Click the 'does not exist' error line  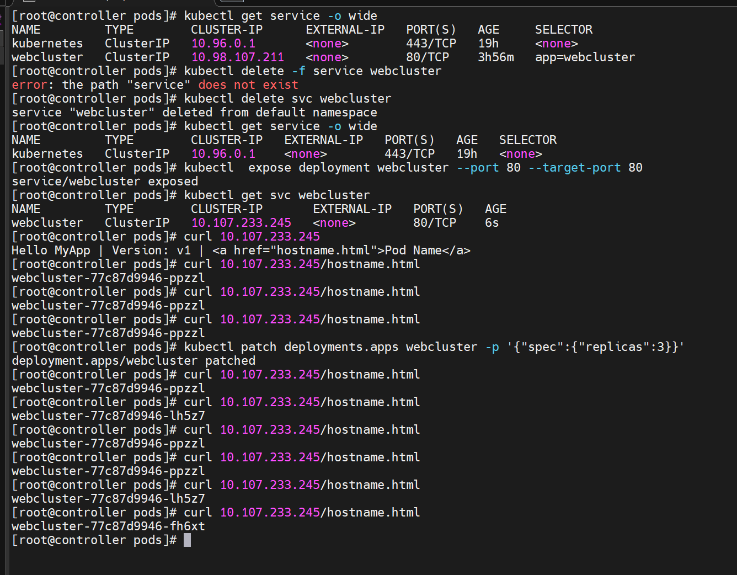(155, 85)
